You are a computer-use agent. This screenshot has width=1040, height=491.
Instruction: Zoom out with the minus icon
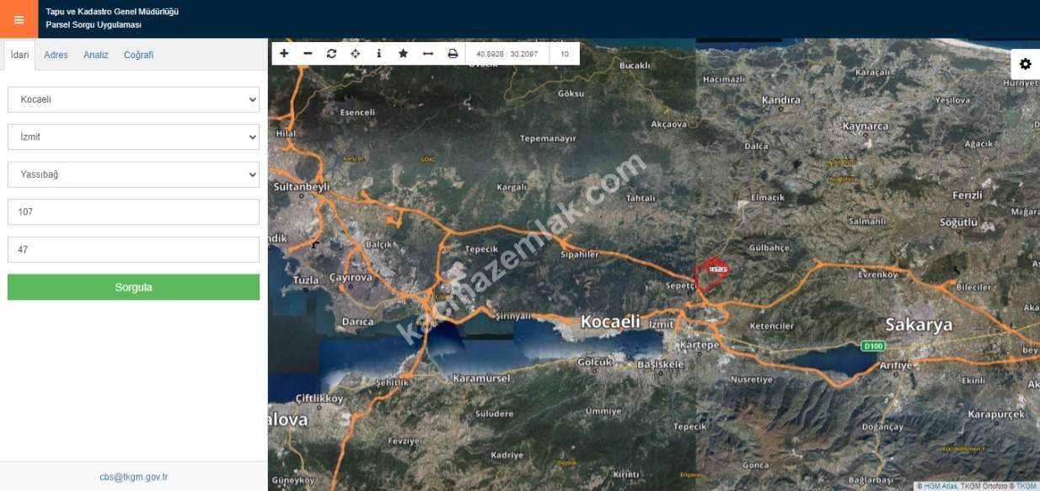tap(308, 54)
